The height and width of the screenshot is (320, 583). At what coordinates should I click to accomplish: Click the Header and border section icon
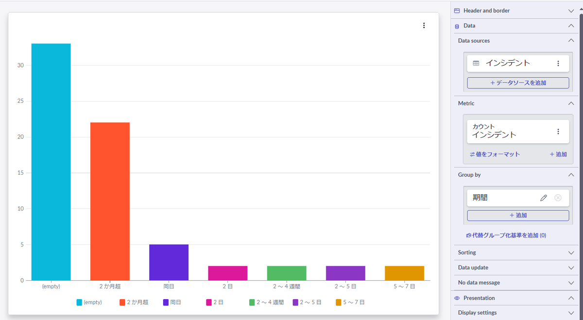457,10
